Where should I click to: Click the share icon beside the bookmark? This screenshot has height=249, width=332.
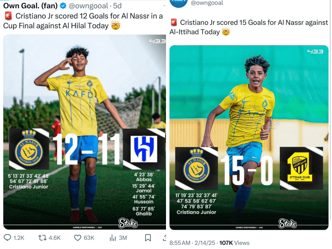point(164,238)
